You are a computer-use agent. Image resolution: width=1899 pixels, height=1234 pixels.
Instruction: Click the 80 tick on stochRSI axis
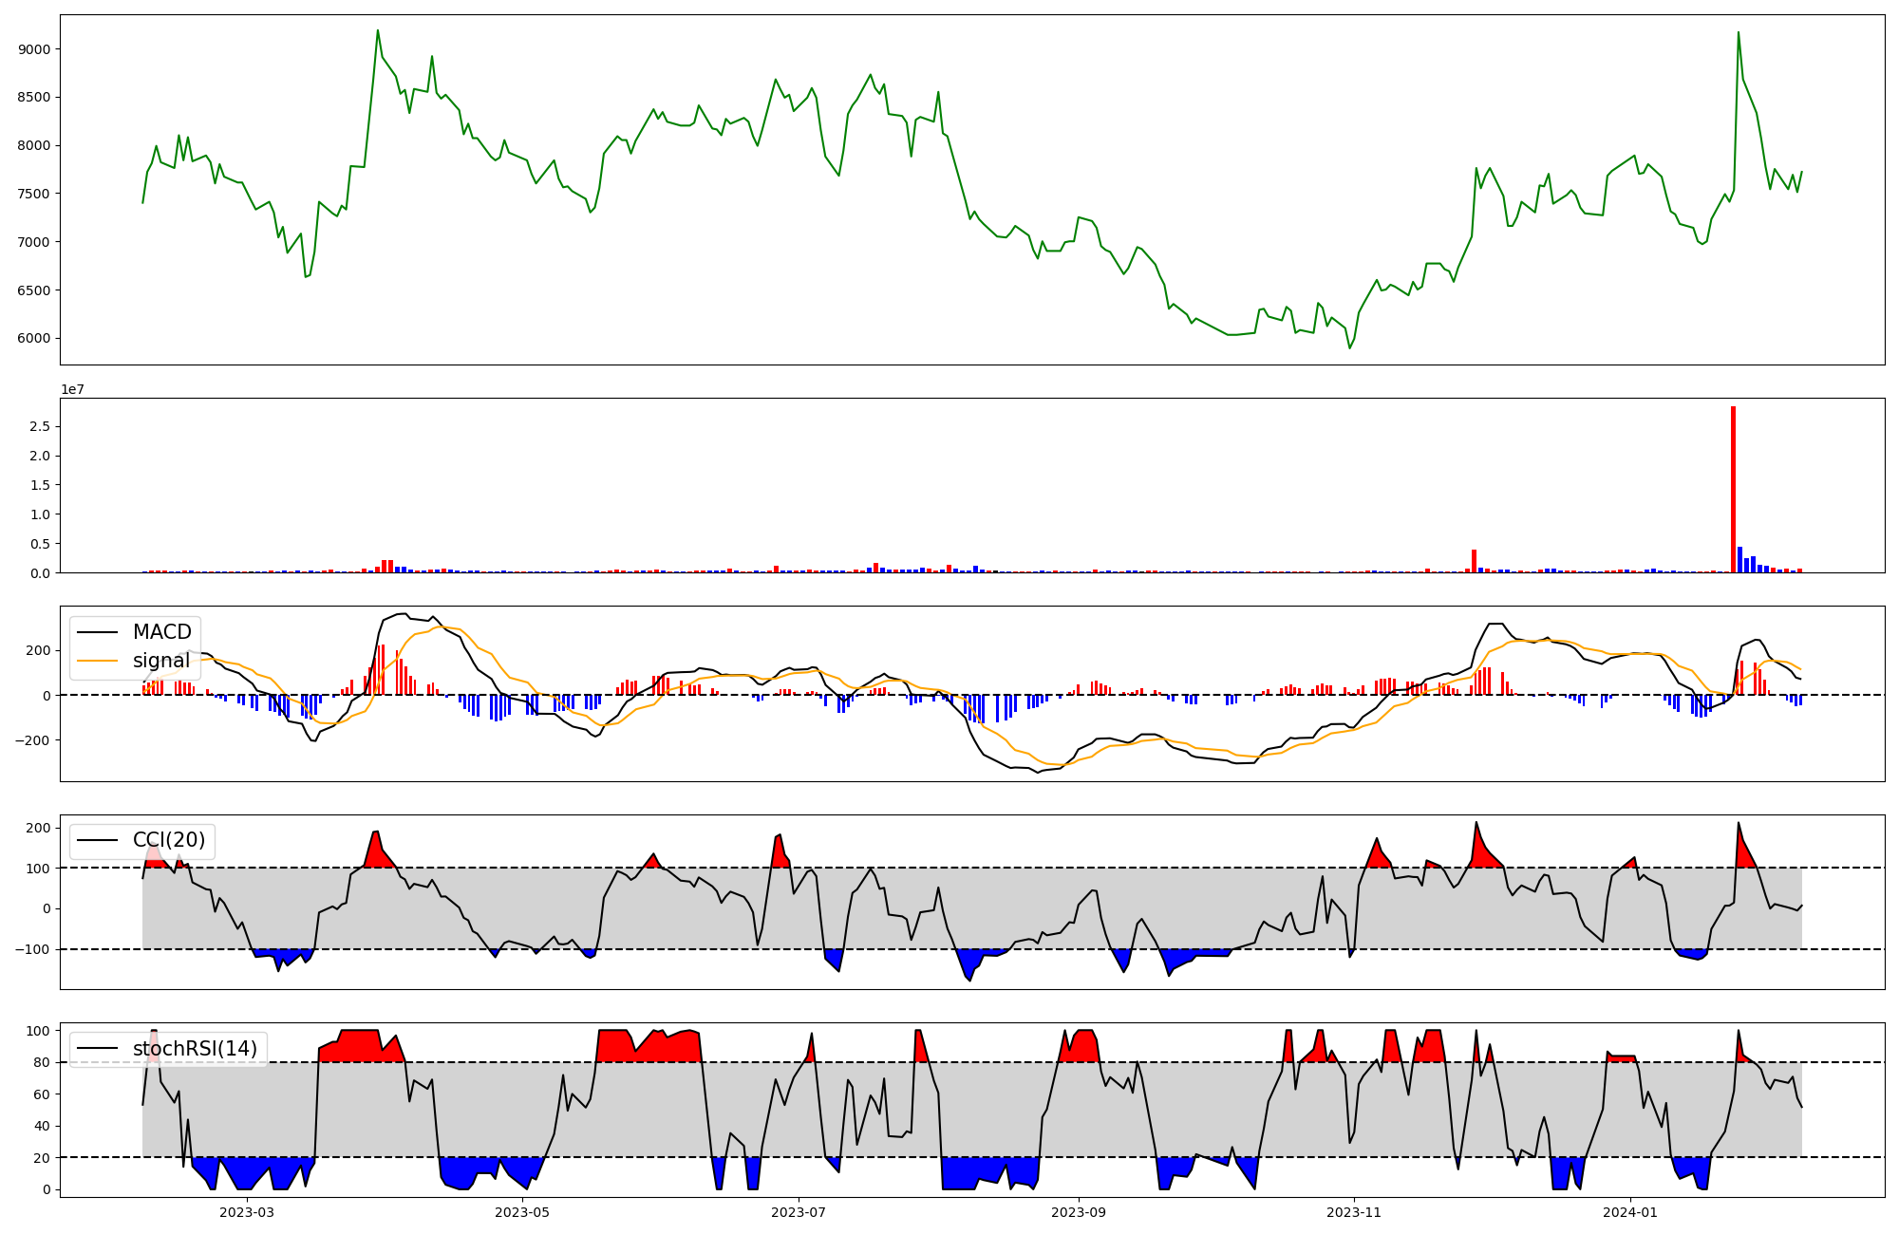42,1063
